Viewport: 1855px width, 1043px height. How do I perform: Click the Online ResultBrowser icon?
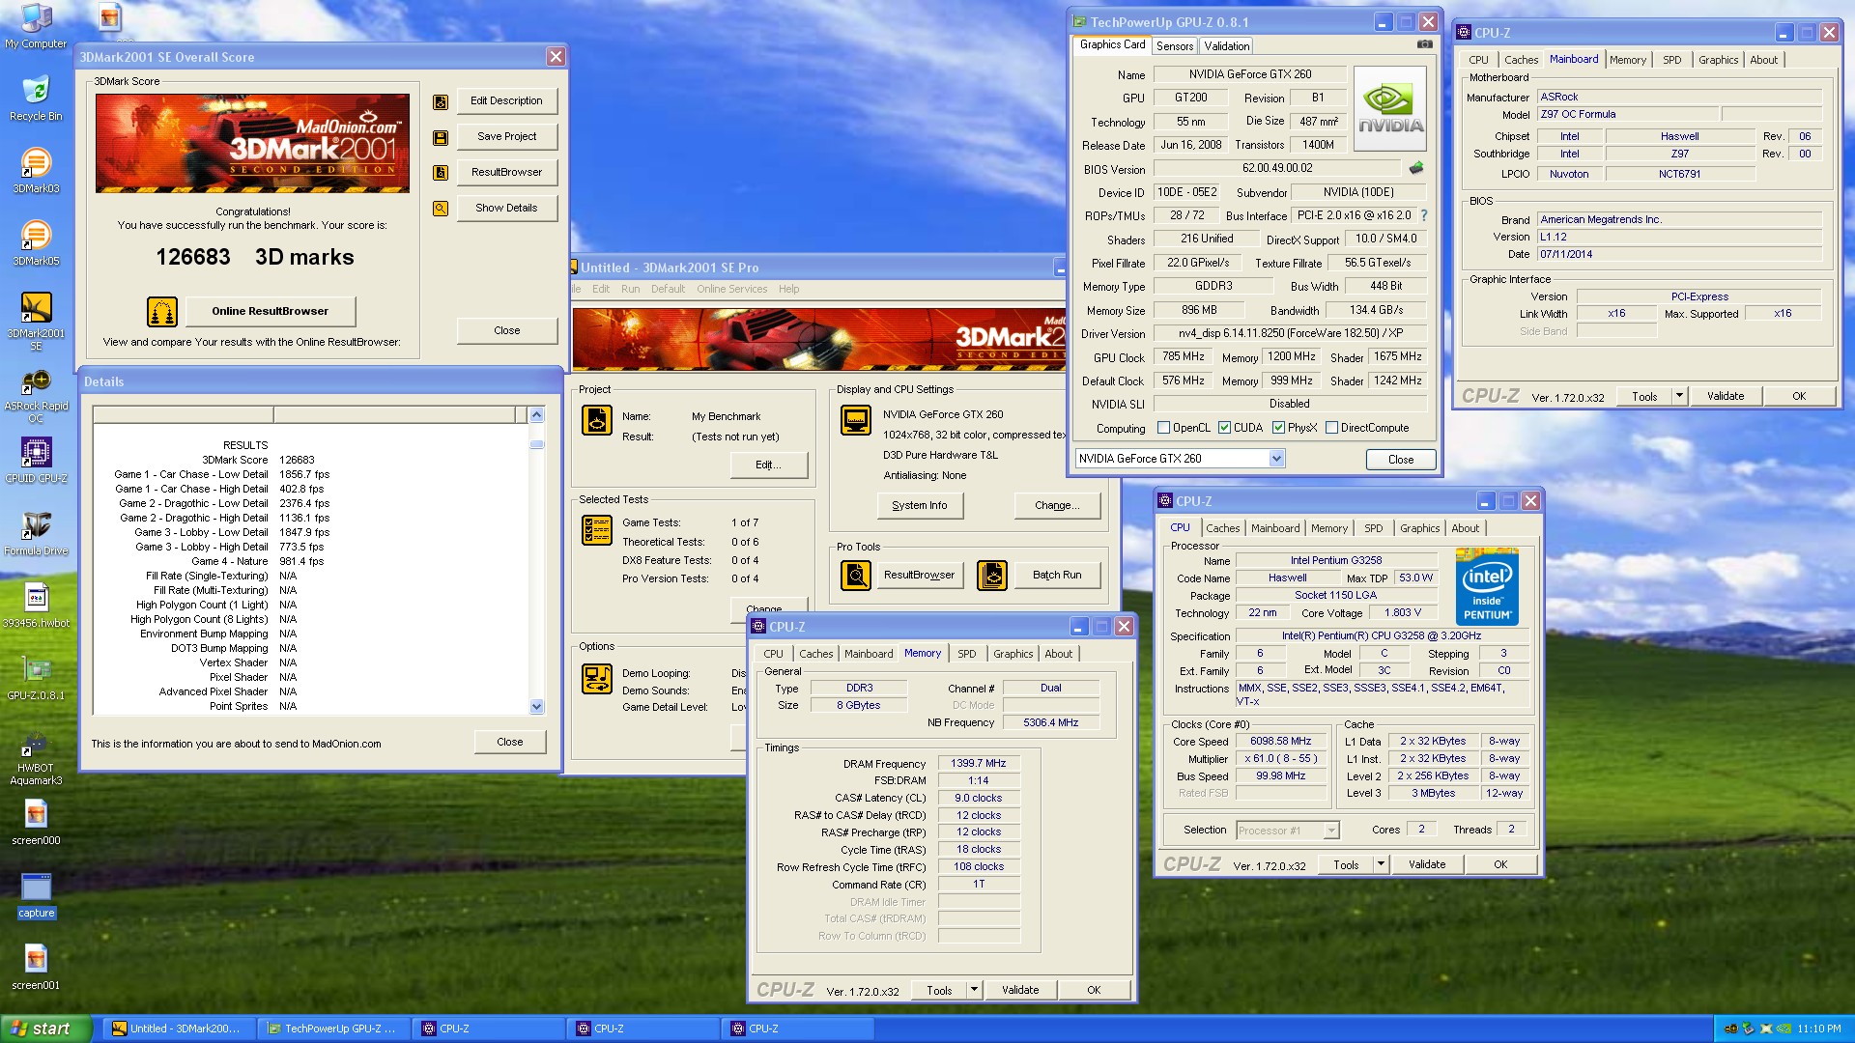point(162,312)
